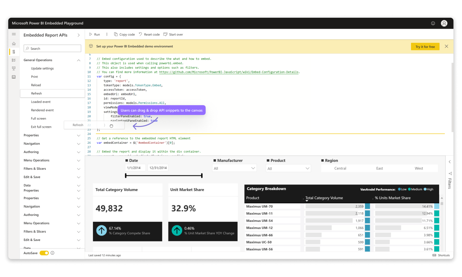Viewport: 462px width, 277px height.
Task: Click the Low performance legend dot
Action: [x=399, y=189]
